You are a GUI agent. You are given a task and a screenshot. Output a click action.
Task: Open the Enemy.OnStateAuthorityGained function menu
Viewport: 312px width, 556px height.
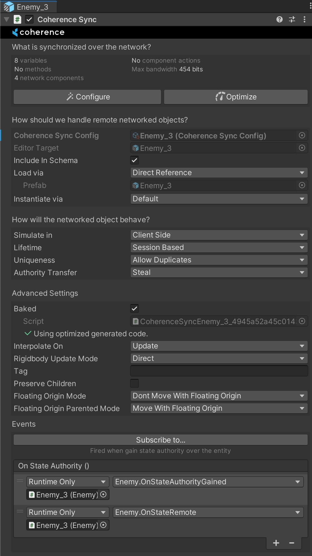pos(208,482)
